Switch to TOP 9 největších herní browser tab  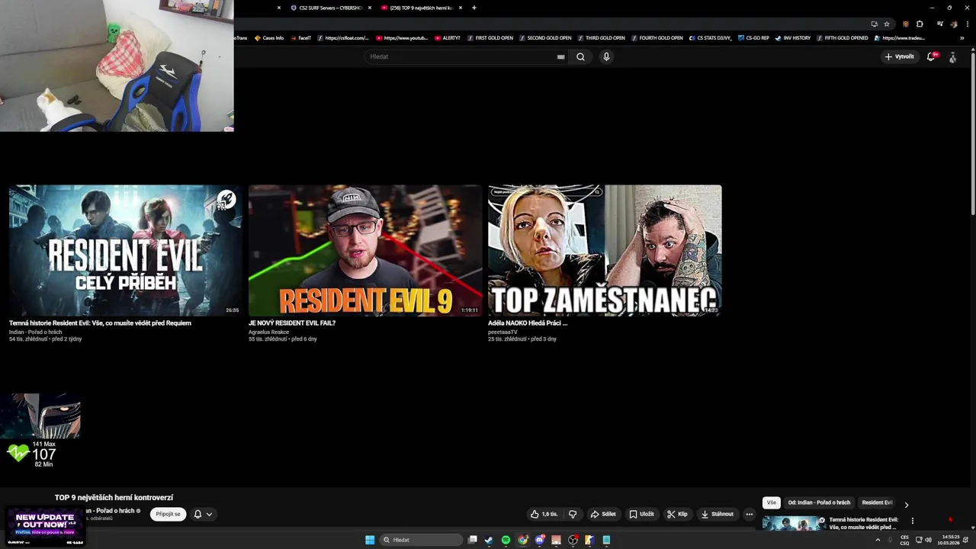tap(421, 8)
